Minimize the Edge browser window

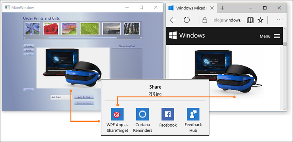(x=251, y=8)
